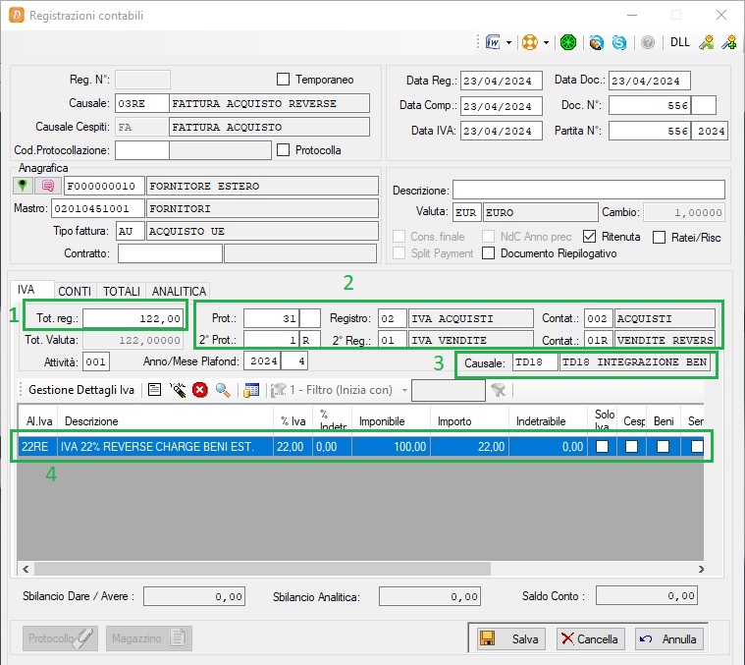Click the Valuta code field EUR
This screenshot has height=665, width=745.
click(x=466, y=212)
